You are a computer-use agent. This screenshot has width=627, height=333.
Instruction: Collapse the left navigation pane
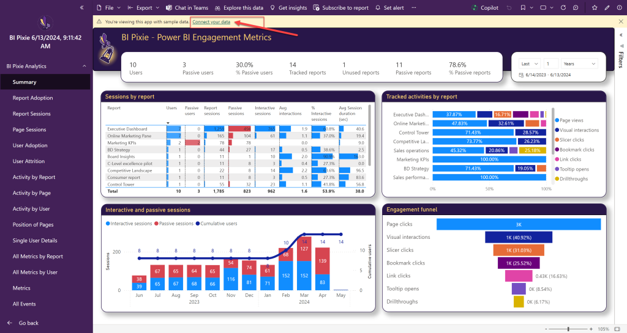(82, 7)
